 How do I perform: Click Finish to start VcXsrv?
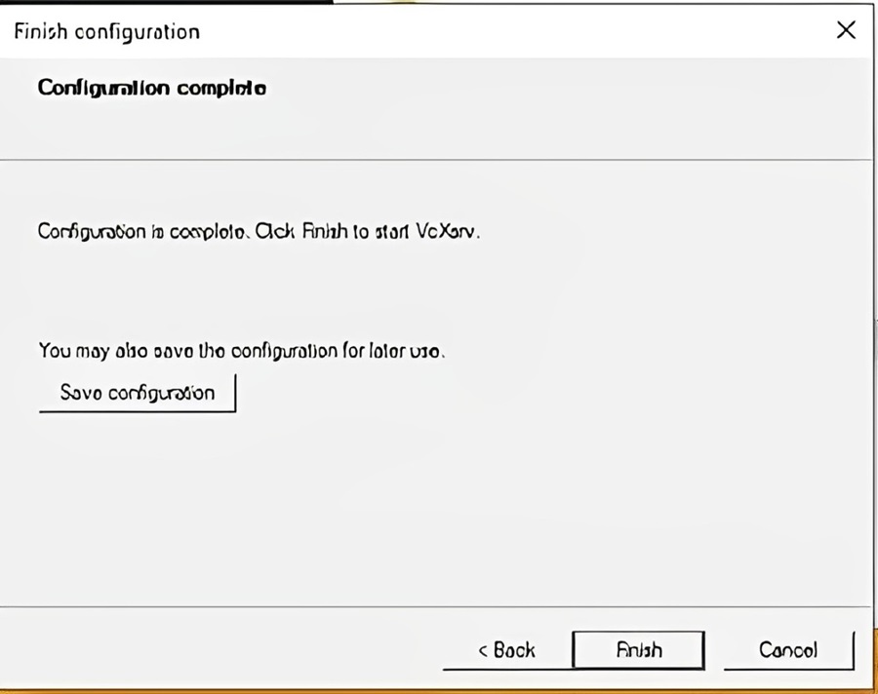tap(638, 650)
